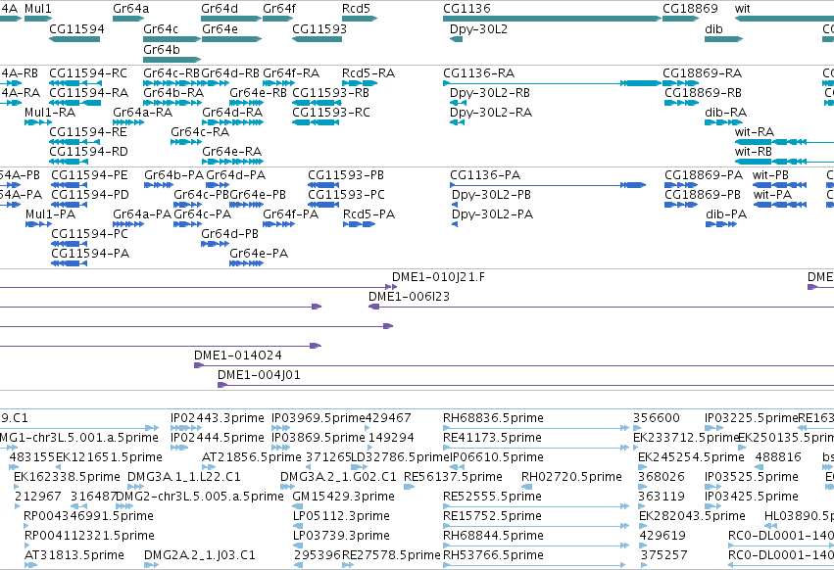
Task: Select the RH53766.5prime EST
Action: point(534,565)
